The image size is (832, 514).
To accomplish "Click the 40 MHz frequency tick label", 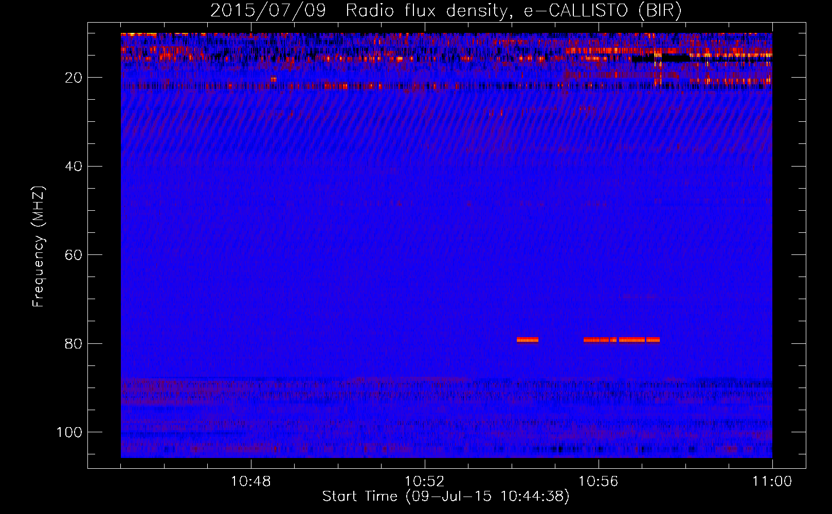I will (74, 167).
